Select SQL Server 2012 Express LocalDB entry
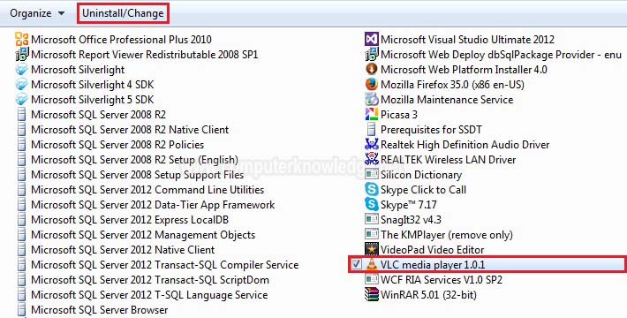627x318 pixels. pos(130,220)
